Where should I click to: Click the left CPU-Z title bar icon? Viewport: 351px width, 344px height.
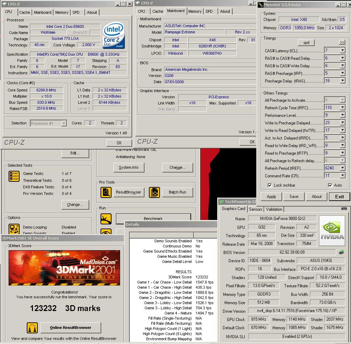(4, 4)
